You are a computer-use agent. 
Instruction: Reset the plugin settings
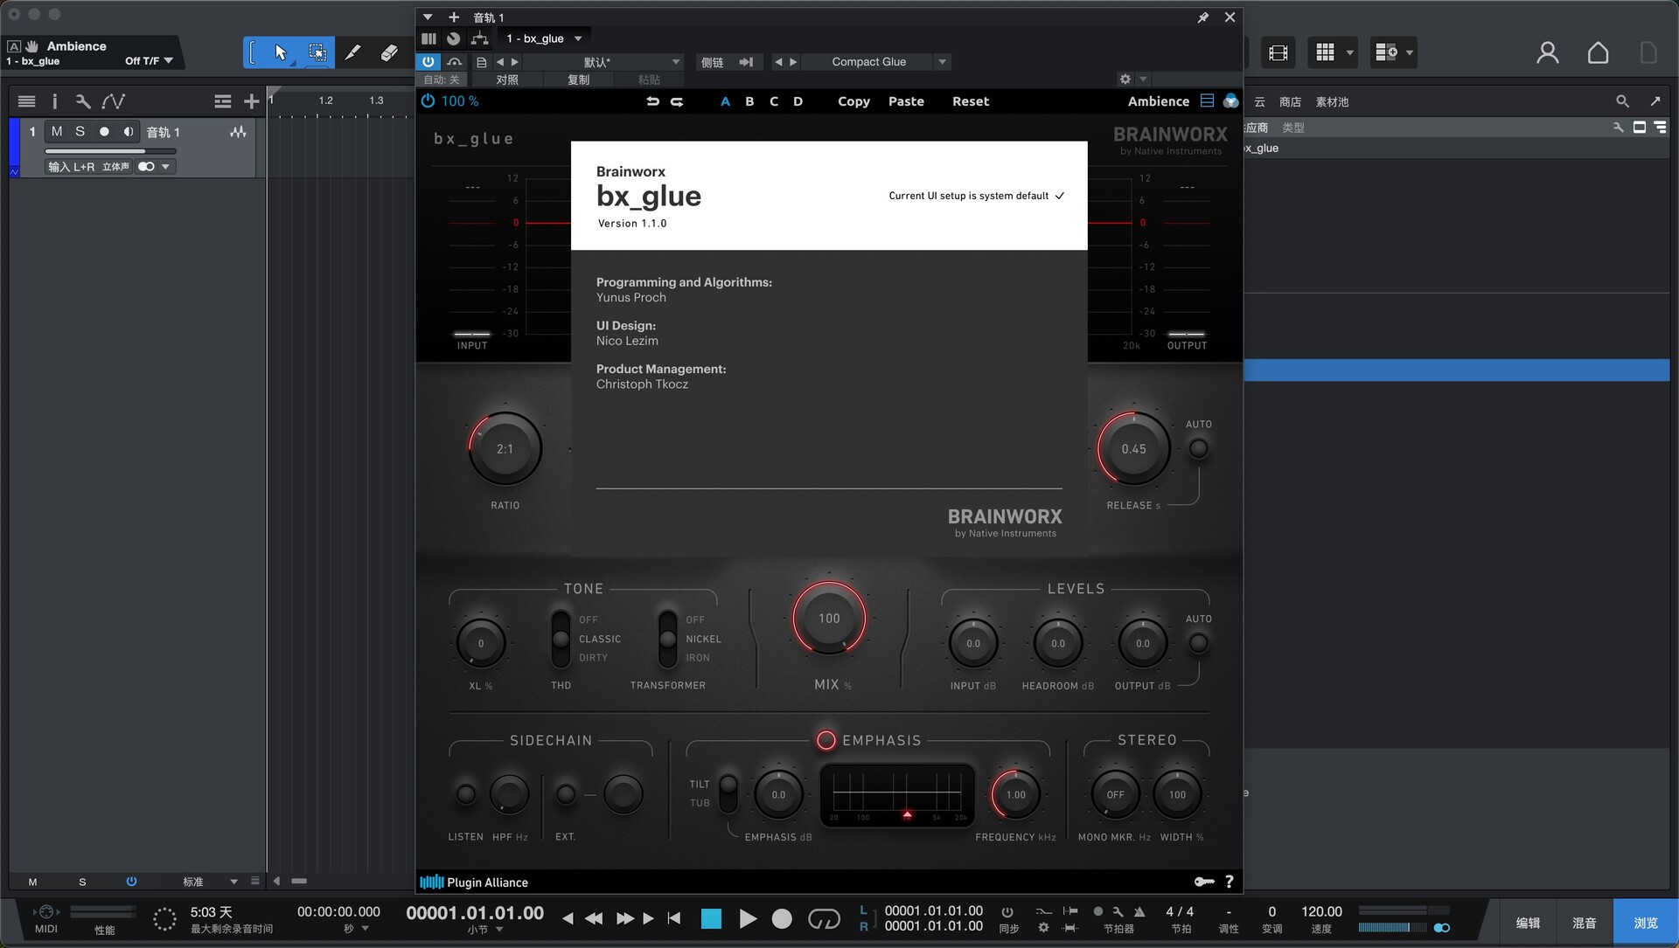pyautogui.click(x=971, y=101)
